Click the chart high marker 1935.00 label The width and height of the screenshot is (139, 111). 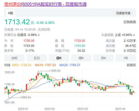tap(55, 71)
